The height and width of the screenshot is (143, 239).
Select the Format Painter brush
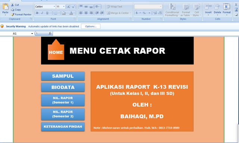12,15
